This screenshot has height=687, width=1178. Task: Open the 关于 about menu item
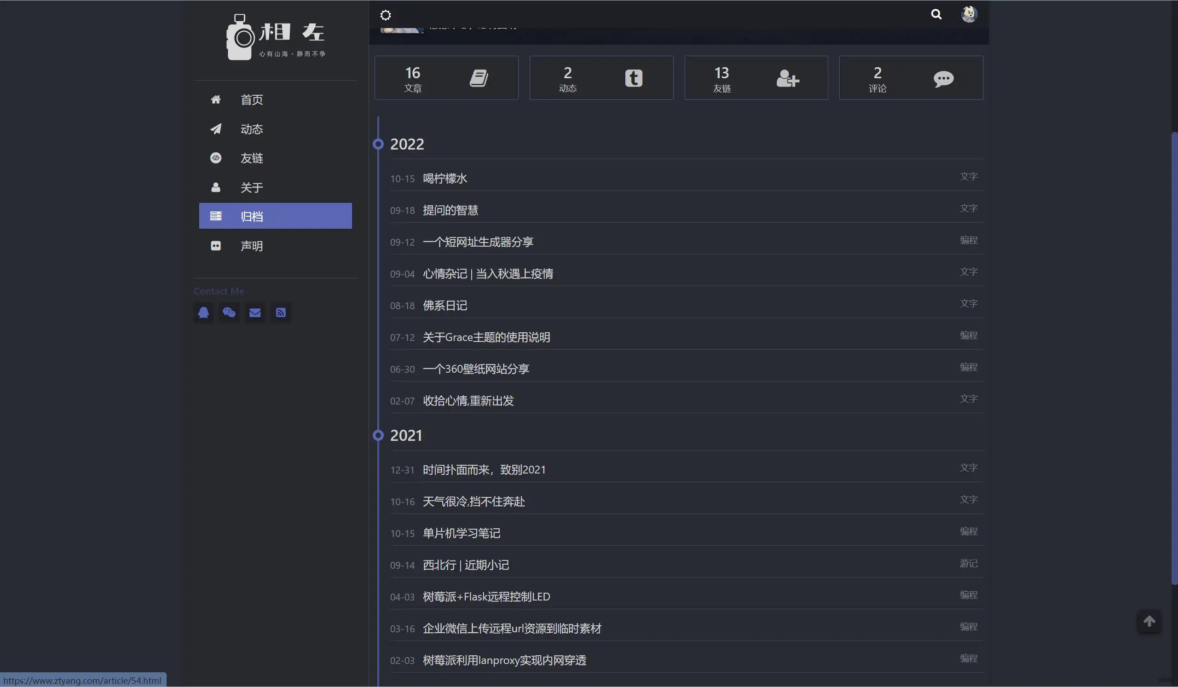[275, 187]
